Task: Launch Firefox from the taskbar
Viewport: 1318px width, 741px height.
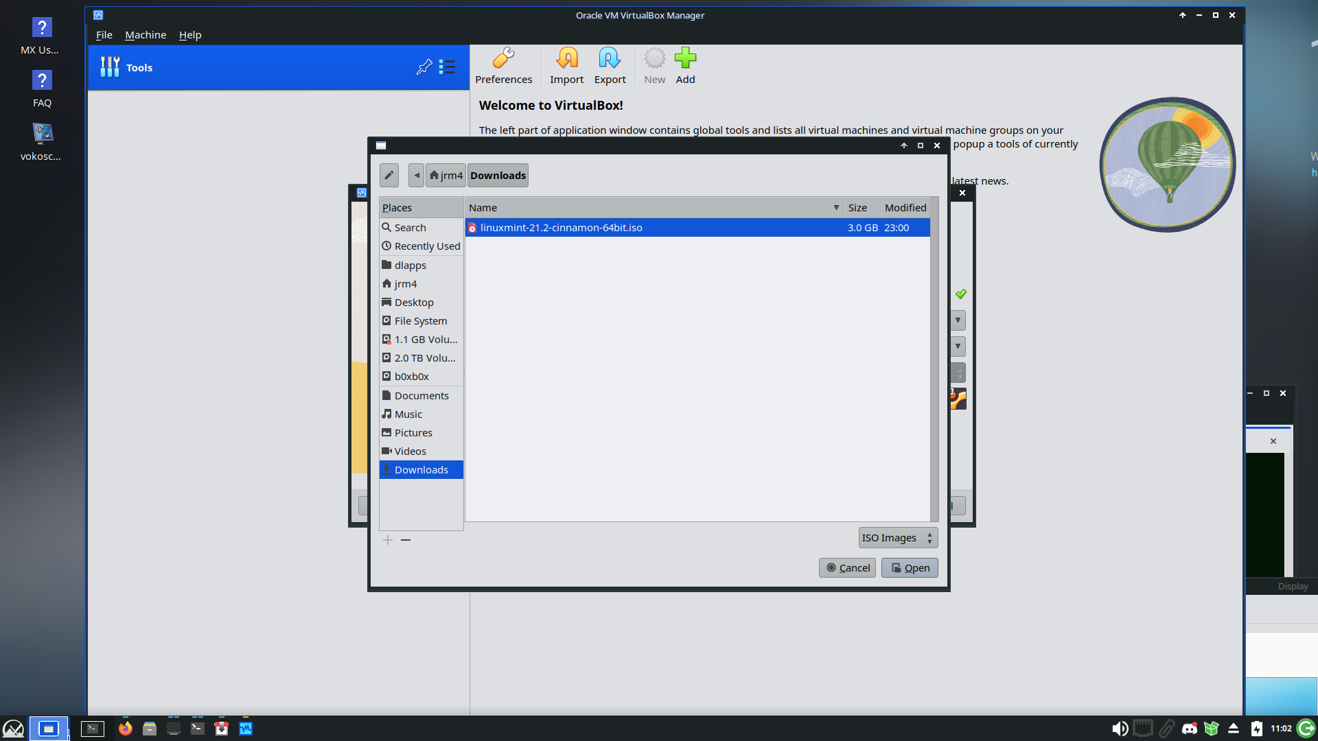Action: pos(125,729)
